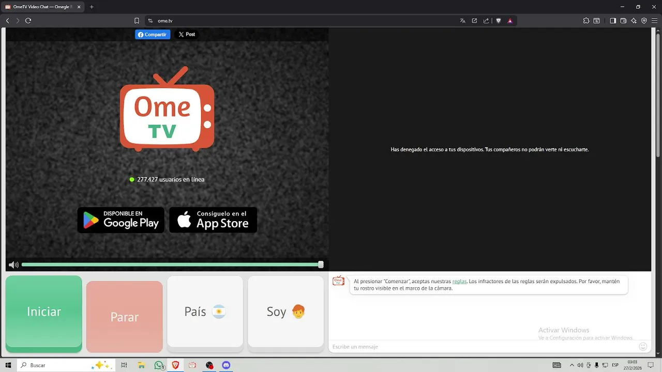The width and height of the screenshot is (662, 372).
Task: Bookmark this page in the address bar
Action: click(137, 21)
